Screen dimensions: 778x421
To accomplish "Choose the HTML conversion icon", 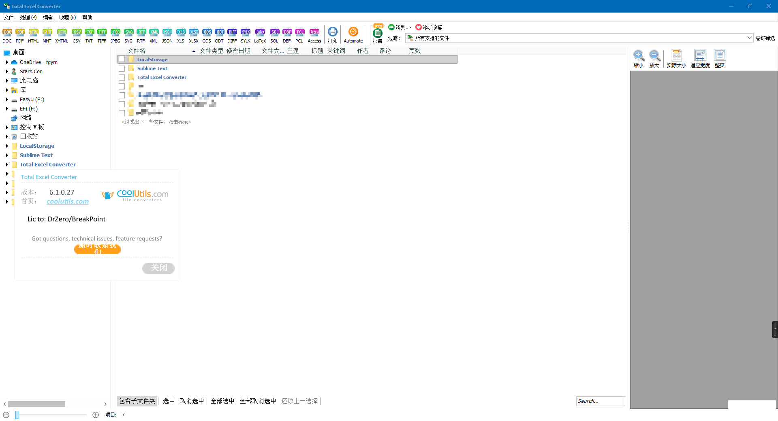I will (x=33, y=35).
